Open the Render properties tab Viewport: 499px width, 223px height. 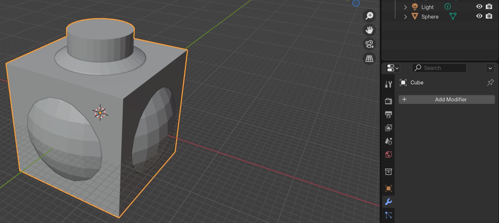(388, 101)
